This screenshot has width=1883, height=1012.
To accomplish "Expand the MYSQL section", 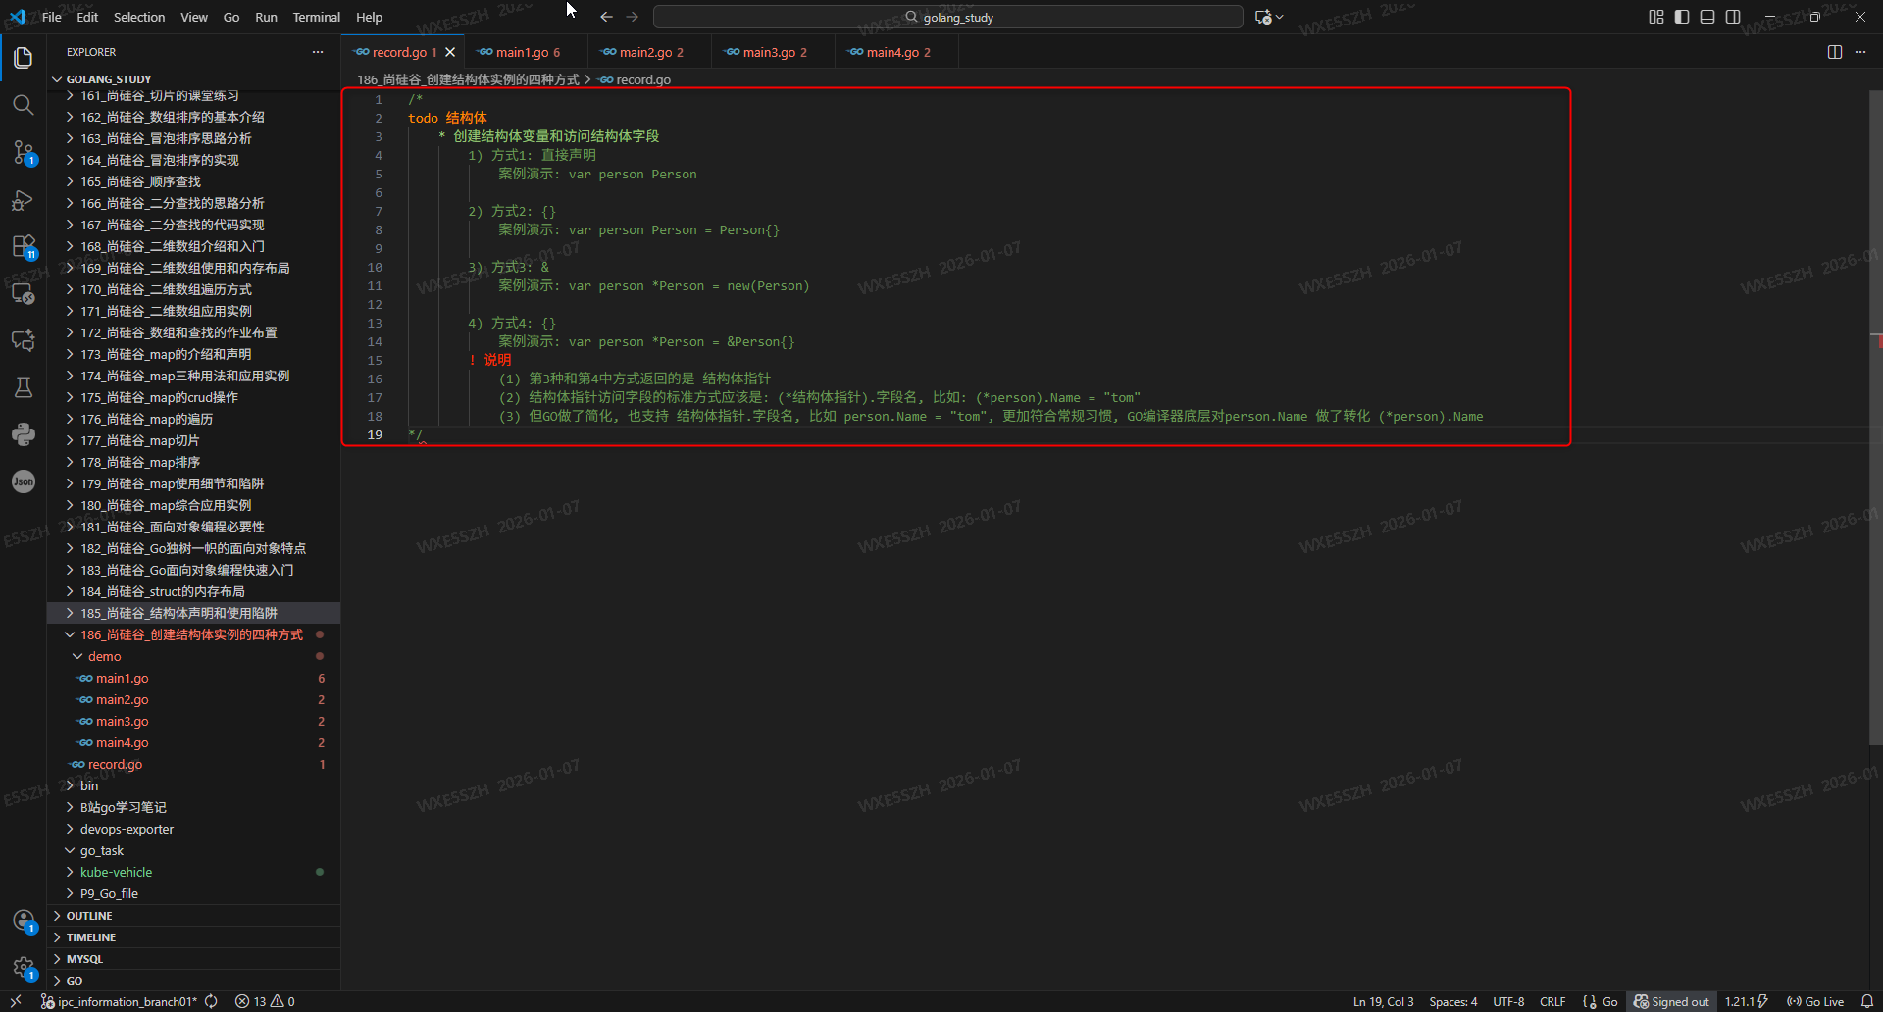I will point(193,959).
